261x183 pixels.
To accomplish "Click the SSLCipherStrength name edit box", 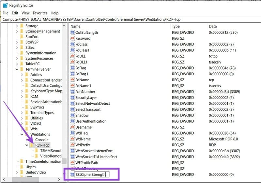I will 92,174.
